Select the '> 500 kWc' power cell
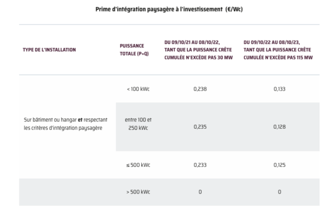 tap(138, 192)
